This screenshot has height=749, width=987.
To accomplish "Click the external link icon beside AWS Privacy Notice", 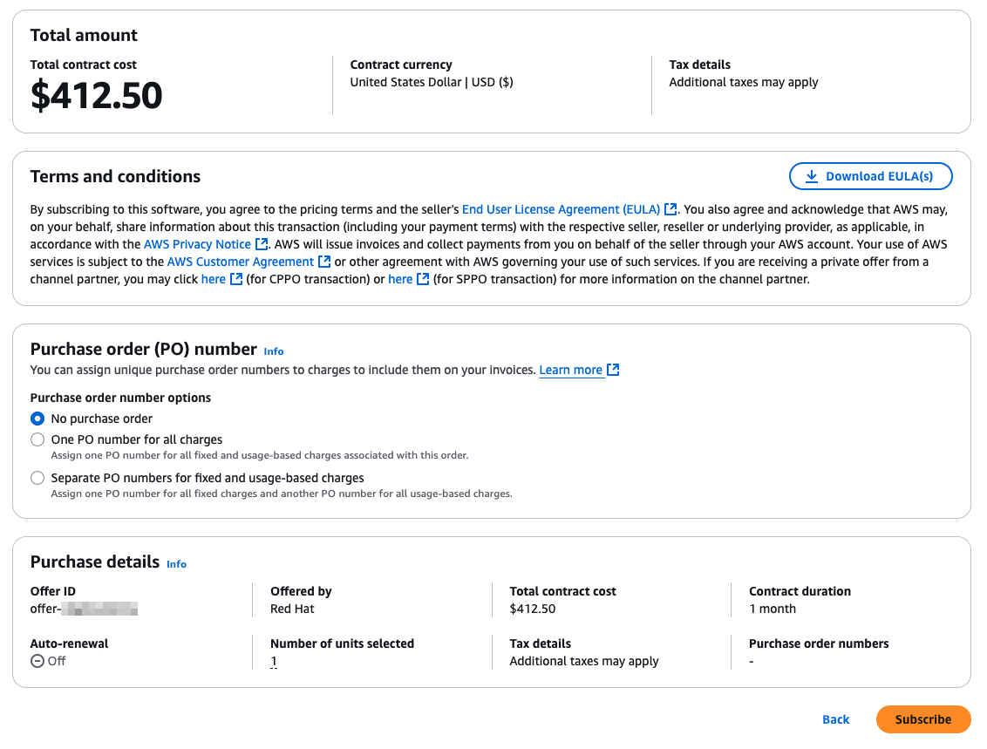I will [262, 244].
